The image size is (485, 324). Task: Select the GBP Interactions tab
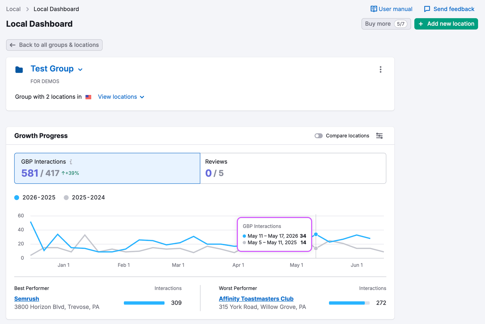click(x=107, y=168)
